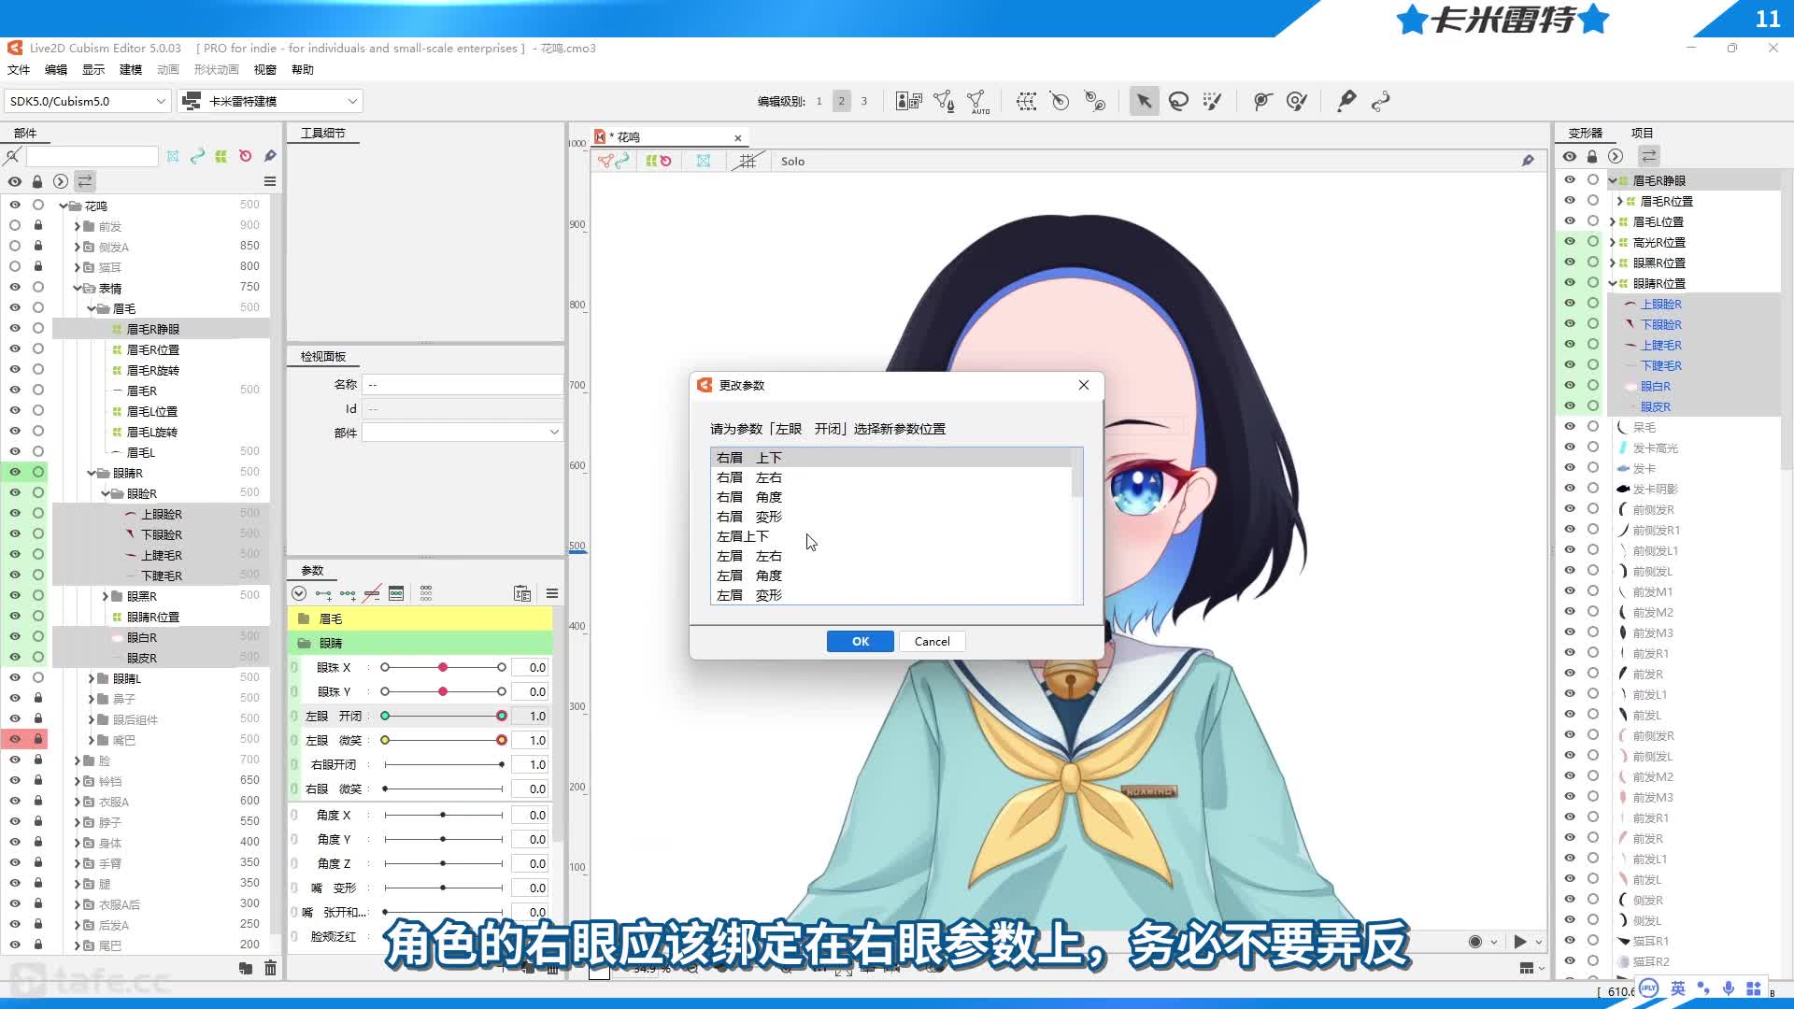Toggle the Solo display mode
Viewport: 1794px width, 1009px height.
click(792, 161)
